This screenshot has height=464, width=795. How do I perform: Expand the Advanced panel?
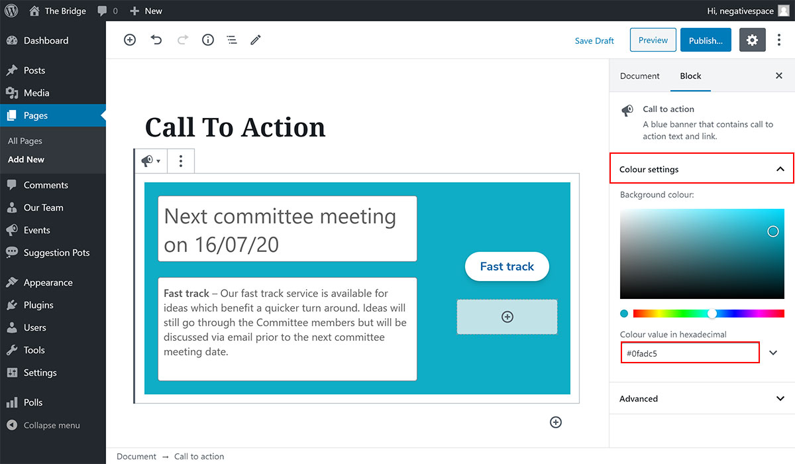click(780, 398)
